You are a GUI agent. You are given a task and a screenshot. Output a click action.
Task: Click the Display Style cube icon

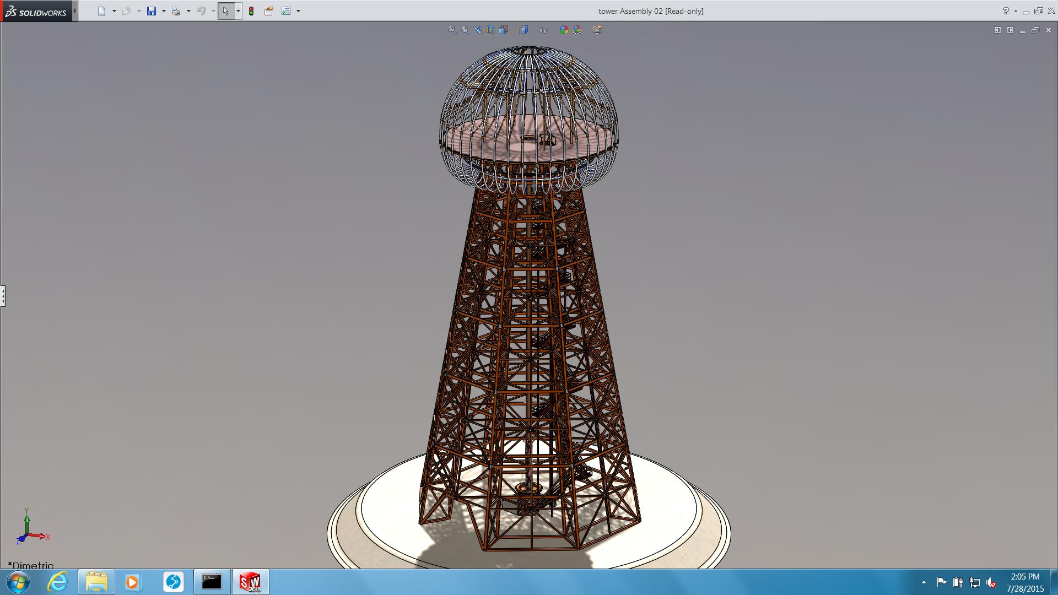click(x=523, y=30)
